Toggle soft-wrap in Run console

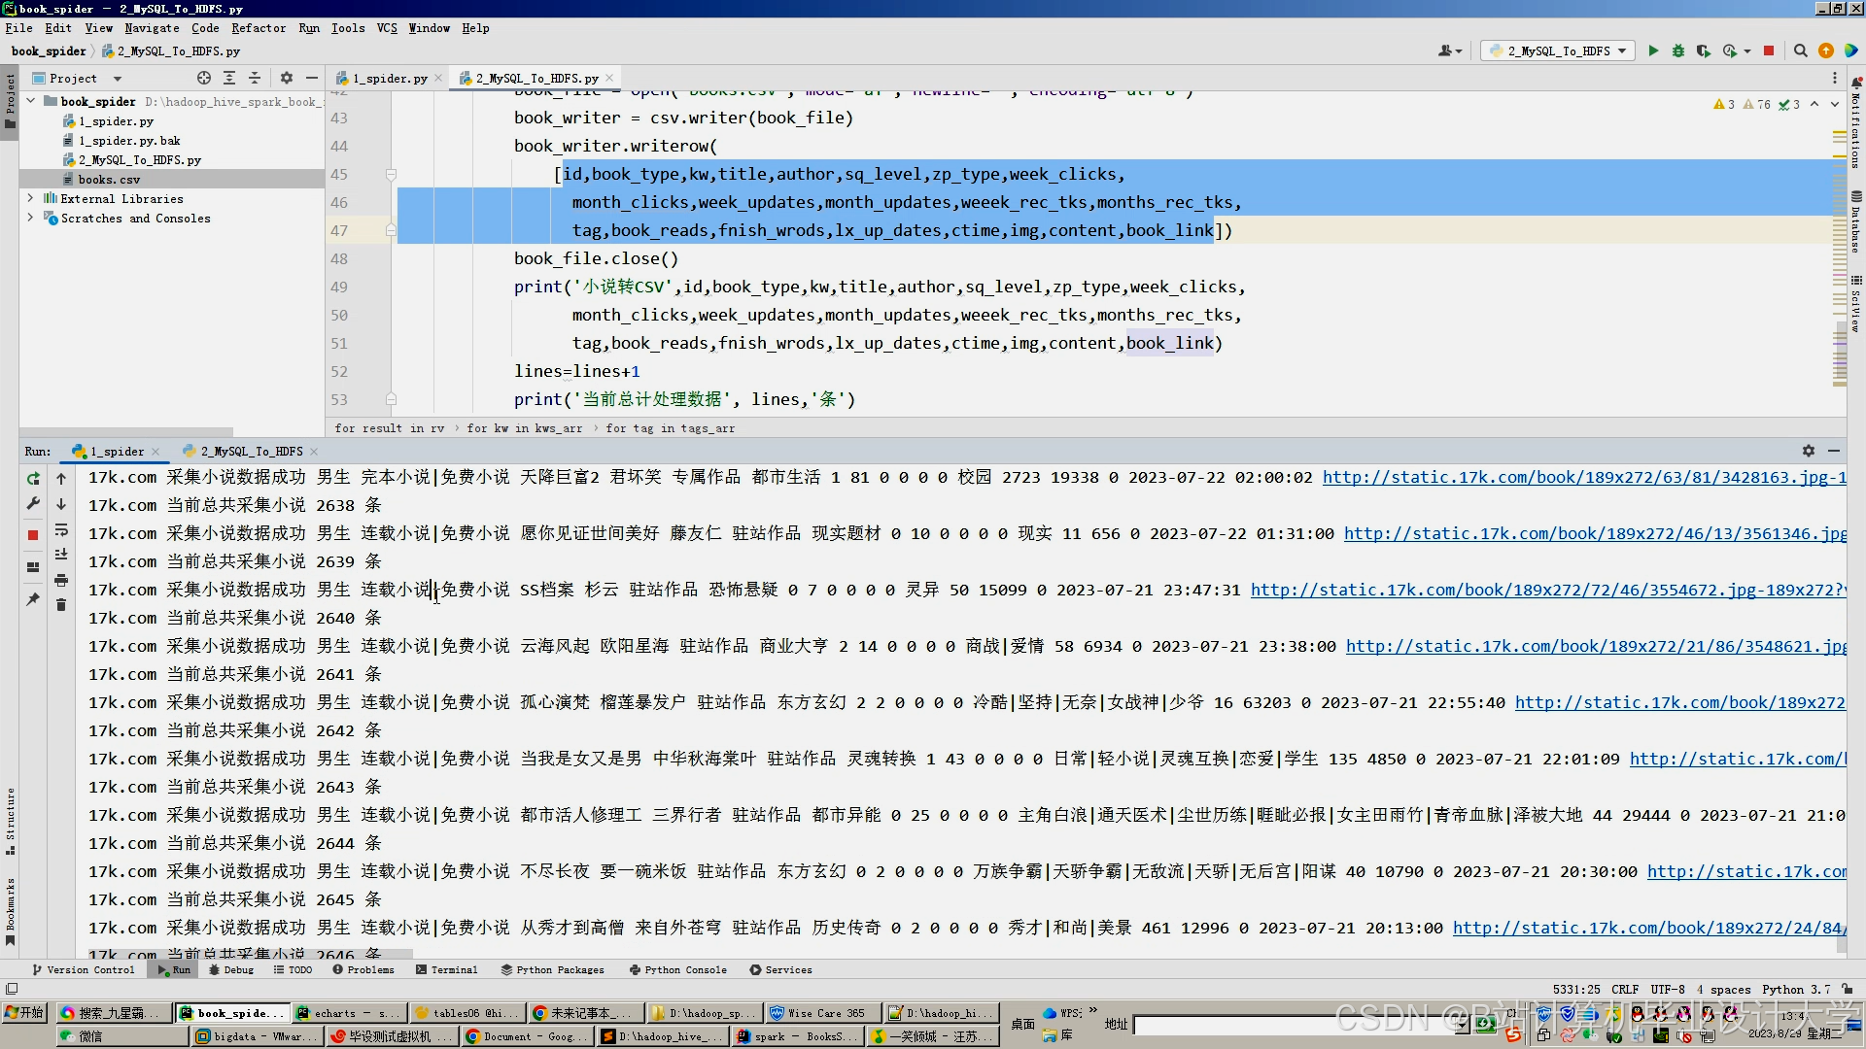point(61,529)
